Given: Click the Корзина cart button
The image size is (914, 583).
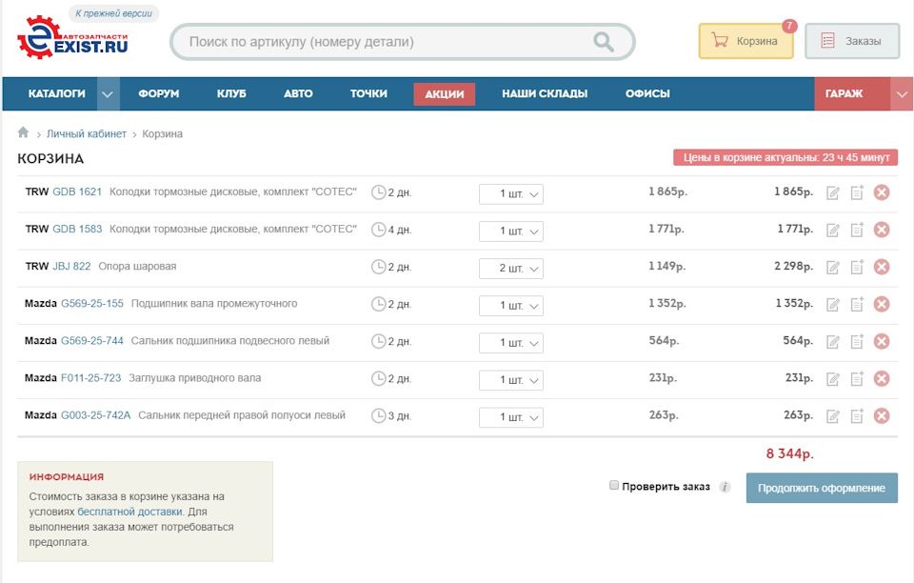Looking at the screenshot, I should tap(746, 41).
